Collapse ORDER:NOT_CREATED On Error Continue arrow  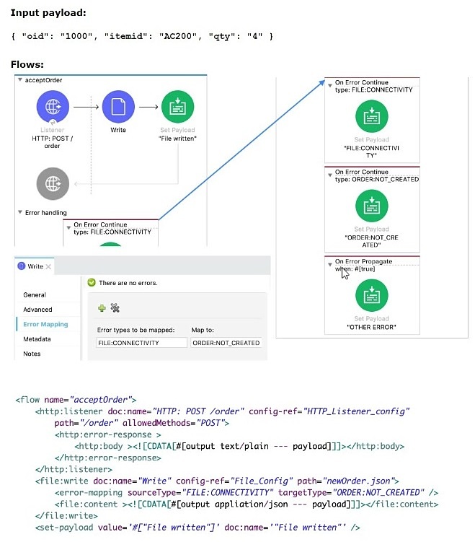click(329, 175)
